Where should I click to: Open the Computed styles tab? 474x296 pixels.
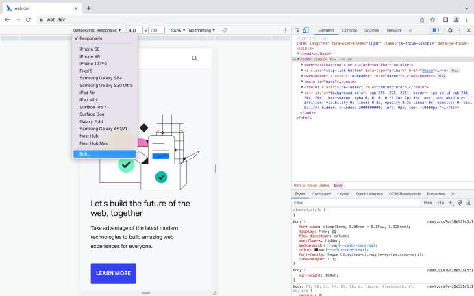pos(321,194)
